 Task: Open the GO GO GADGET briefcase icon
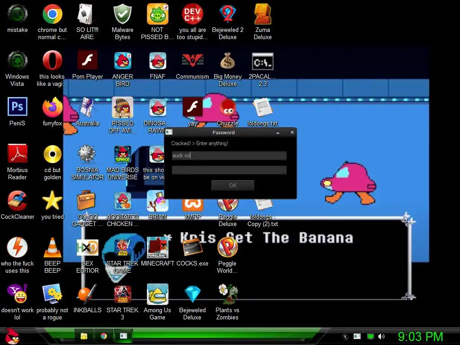87,201
